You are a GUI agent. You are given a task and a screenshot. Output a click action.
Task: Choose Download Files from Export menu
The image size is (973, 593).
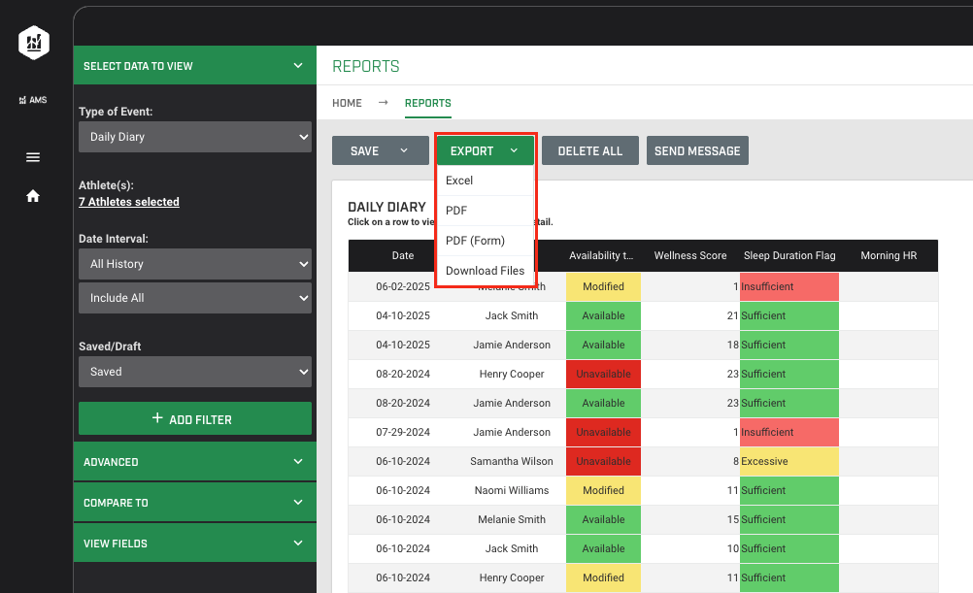point(485,271)
